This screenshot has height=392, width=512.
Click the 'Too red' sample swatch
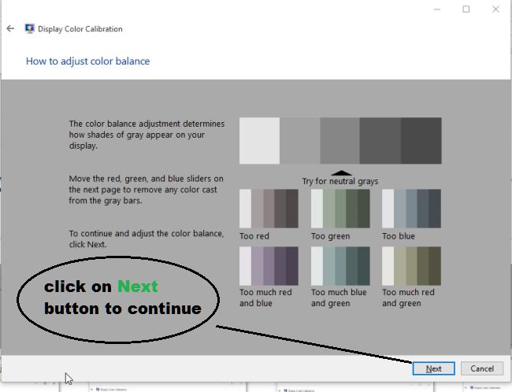pyautogui.click(x=269, y=209)
